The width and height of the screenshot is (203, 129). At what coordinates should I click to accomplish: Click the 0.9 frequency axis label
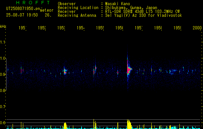(3, 74)
